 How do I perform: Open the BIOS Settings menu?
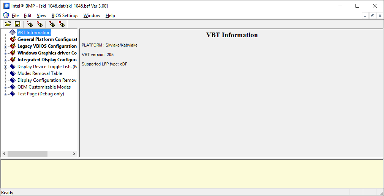(x=65, y=16)
